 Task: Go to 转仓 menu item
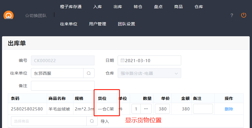coord(138,7)
